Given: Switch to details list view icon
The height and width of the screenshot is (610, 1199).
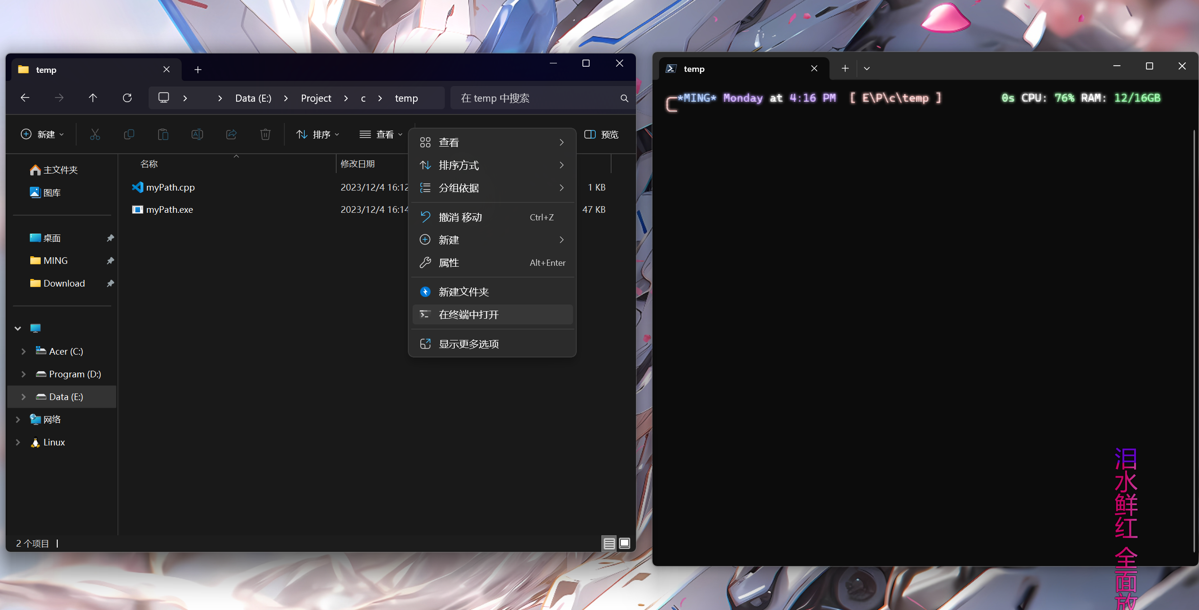Looking at the screenshot, I should [x=609, y=543].
